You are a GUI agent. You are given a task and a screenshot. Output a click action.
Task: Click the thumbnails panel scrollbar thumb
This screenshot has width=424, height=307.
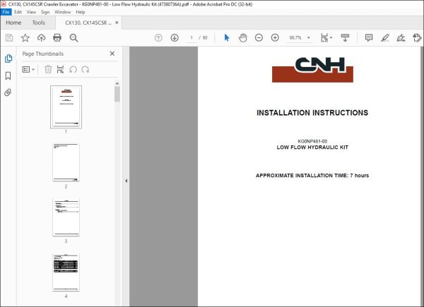tap(117, 95)
